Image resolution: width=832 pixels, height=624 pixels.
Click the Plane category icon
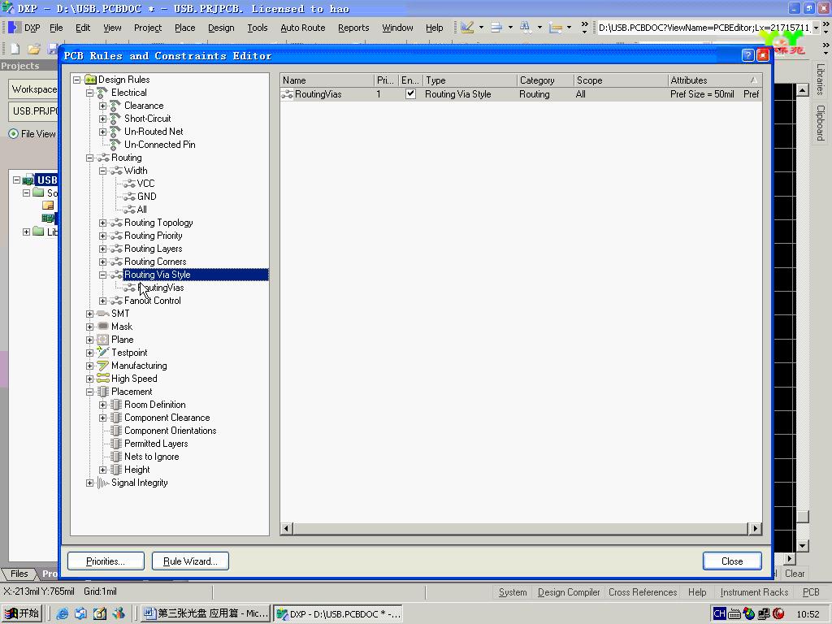(x=103, y=340)
